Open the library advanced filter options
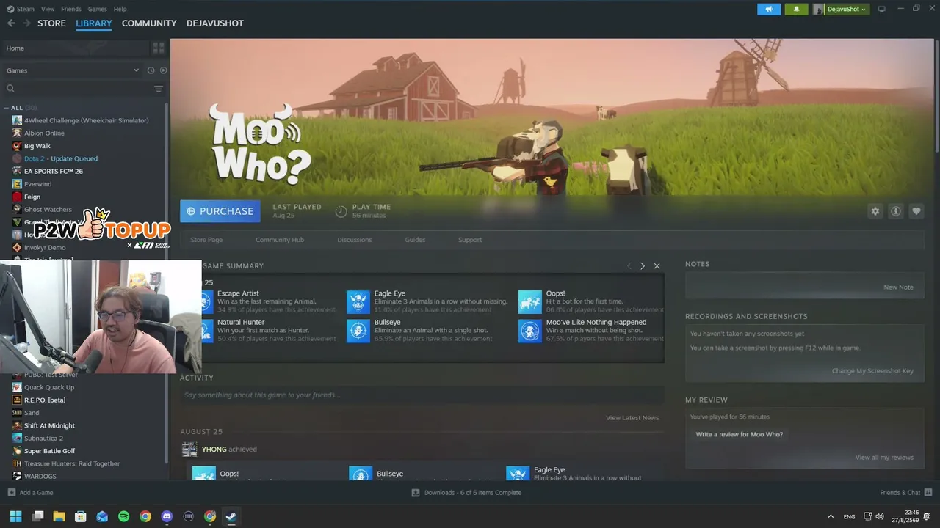Screen dimensions: 940x528 (x=159, y=89)
